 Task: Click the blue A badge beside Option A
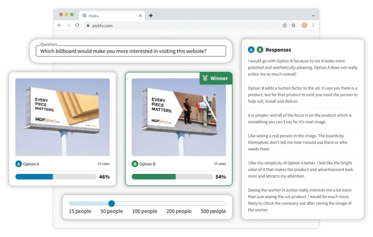click(19, 164)
